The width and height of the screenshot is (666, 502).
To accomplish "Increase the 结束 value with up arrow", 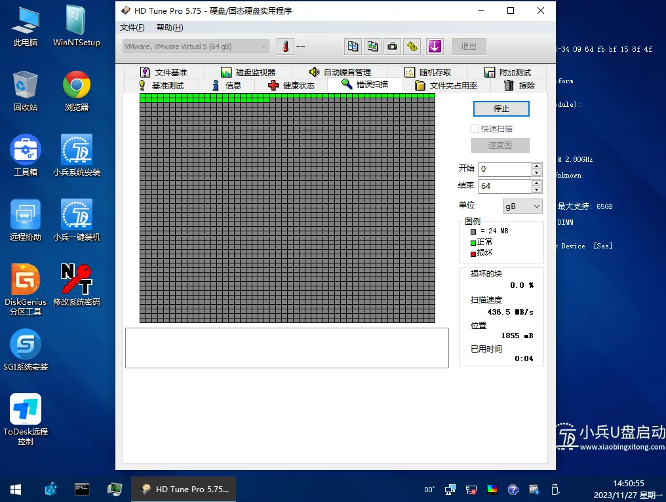I will point(536,183).
